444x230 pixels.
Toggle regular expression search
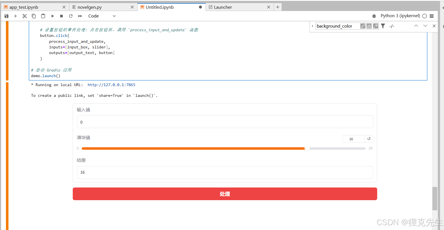[375, 26]
